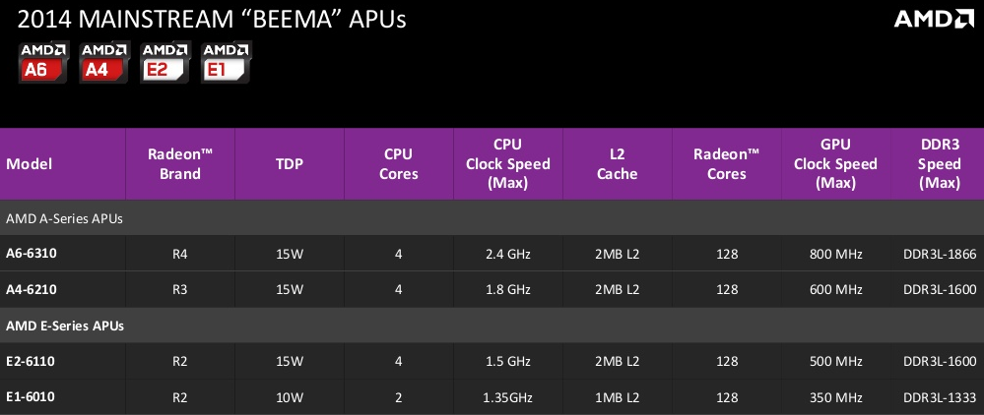Image resolution: width=984 pixels, height=415 pixels.
Task: Click the DDR3 Speed (Max) header
Action: [939, 164]
